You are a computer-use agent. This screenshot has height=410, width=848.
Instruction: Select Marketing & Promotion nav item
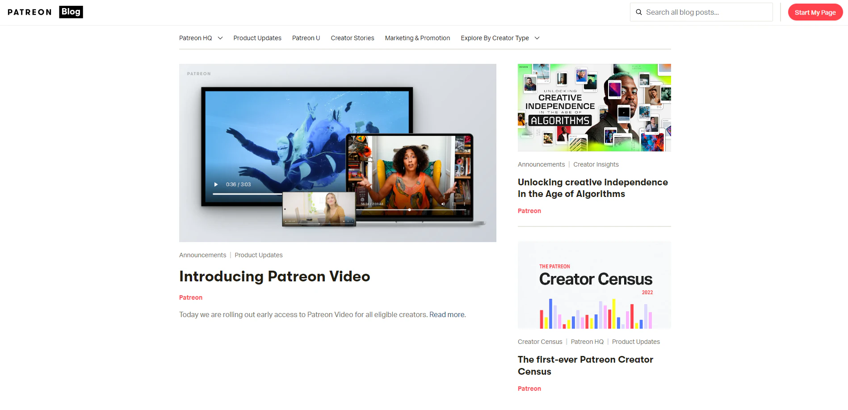point(417,38)
